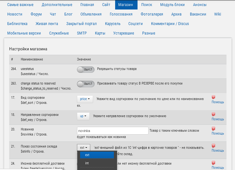Go to the SMTP tab

pos(82,33)
